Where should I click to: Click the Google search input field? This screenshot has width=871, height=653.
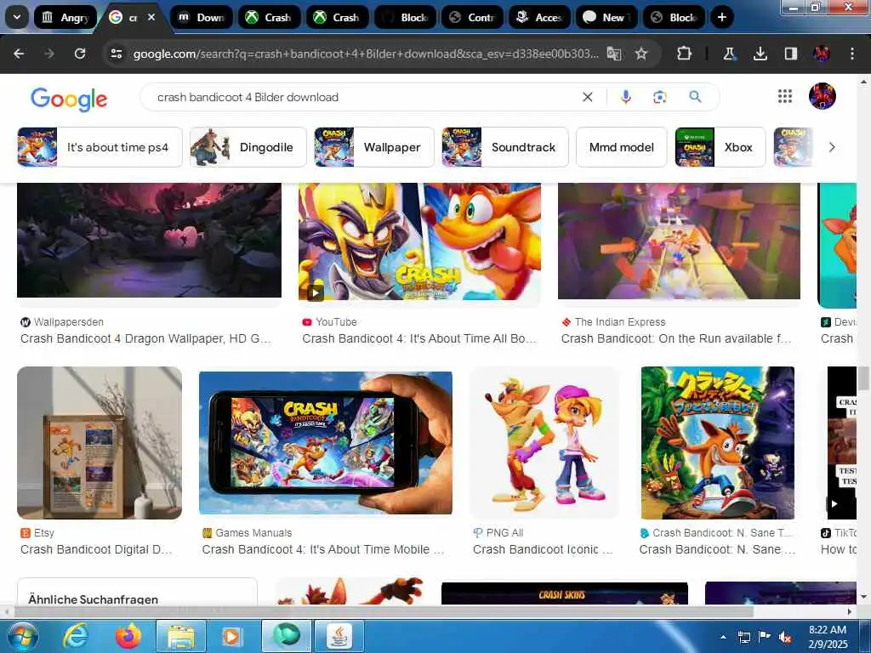point(364,97)
